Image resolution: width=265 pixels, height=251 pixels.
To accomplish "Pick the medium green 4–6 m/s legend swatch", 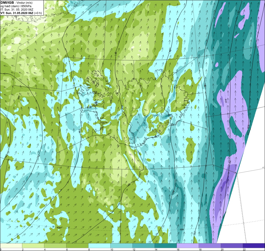I will tap(55, 245).
